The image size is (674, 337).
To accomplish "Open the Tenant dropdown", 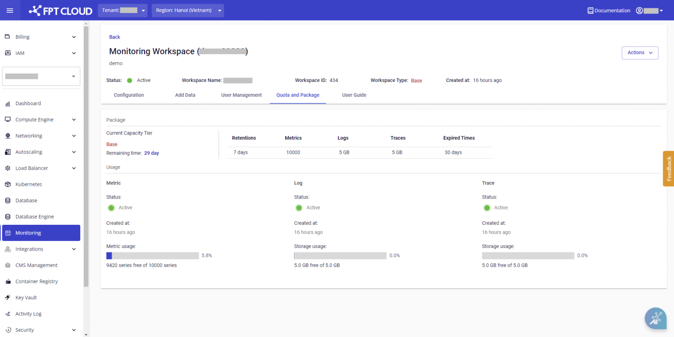I will [x=122, y=11].
